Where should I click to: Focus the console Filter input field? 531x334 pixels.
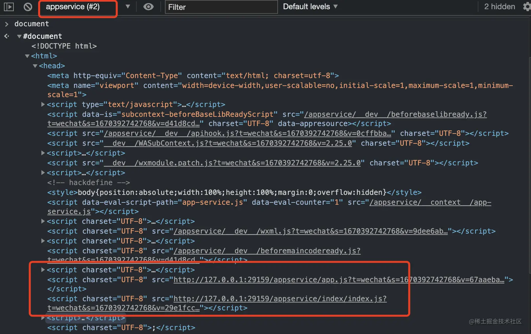(221, 7)
